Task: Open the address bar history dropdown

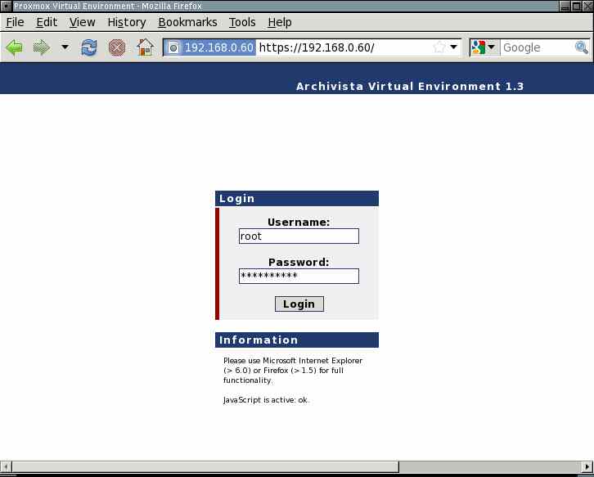Action: (x=453, y=47)
